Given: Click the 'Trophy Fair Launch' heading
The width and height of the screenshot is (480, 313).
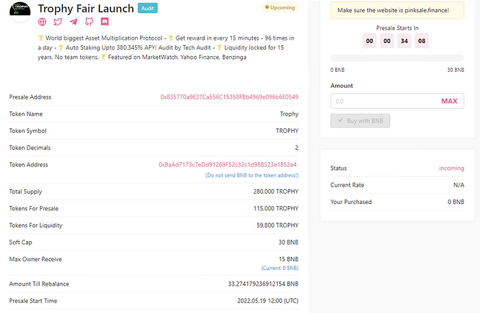Looking at the screenshot, I should 86,8.
